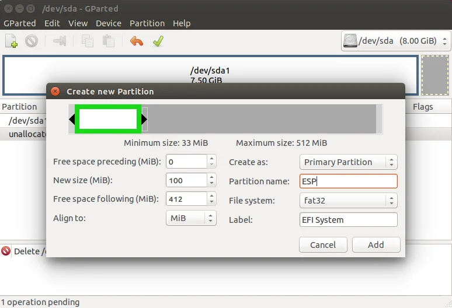
Task: Click right black arrow handle of partition slider
Action: coord(144,119)
